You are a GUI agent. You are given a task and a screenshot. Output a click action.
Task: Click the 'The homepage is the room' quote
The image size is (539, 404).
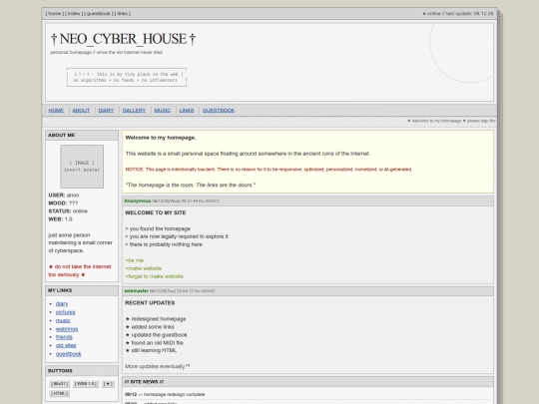click(x=190, y=186)
